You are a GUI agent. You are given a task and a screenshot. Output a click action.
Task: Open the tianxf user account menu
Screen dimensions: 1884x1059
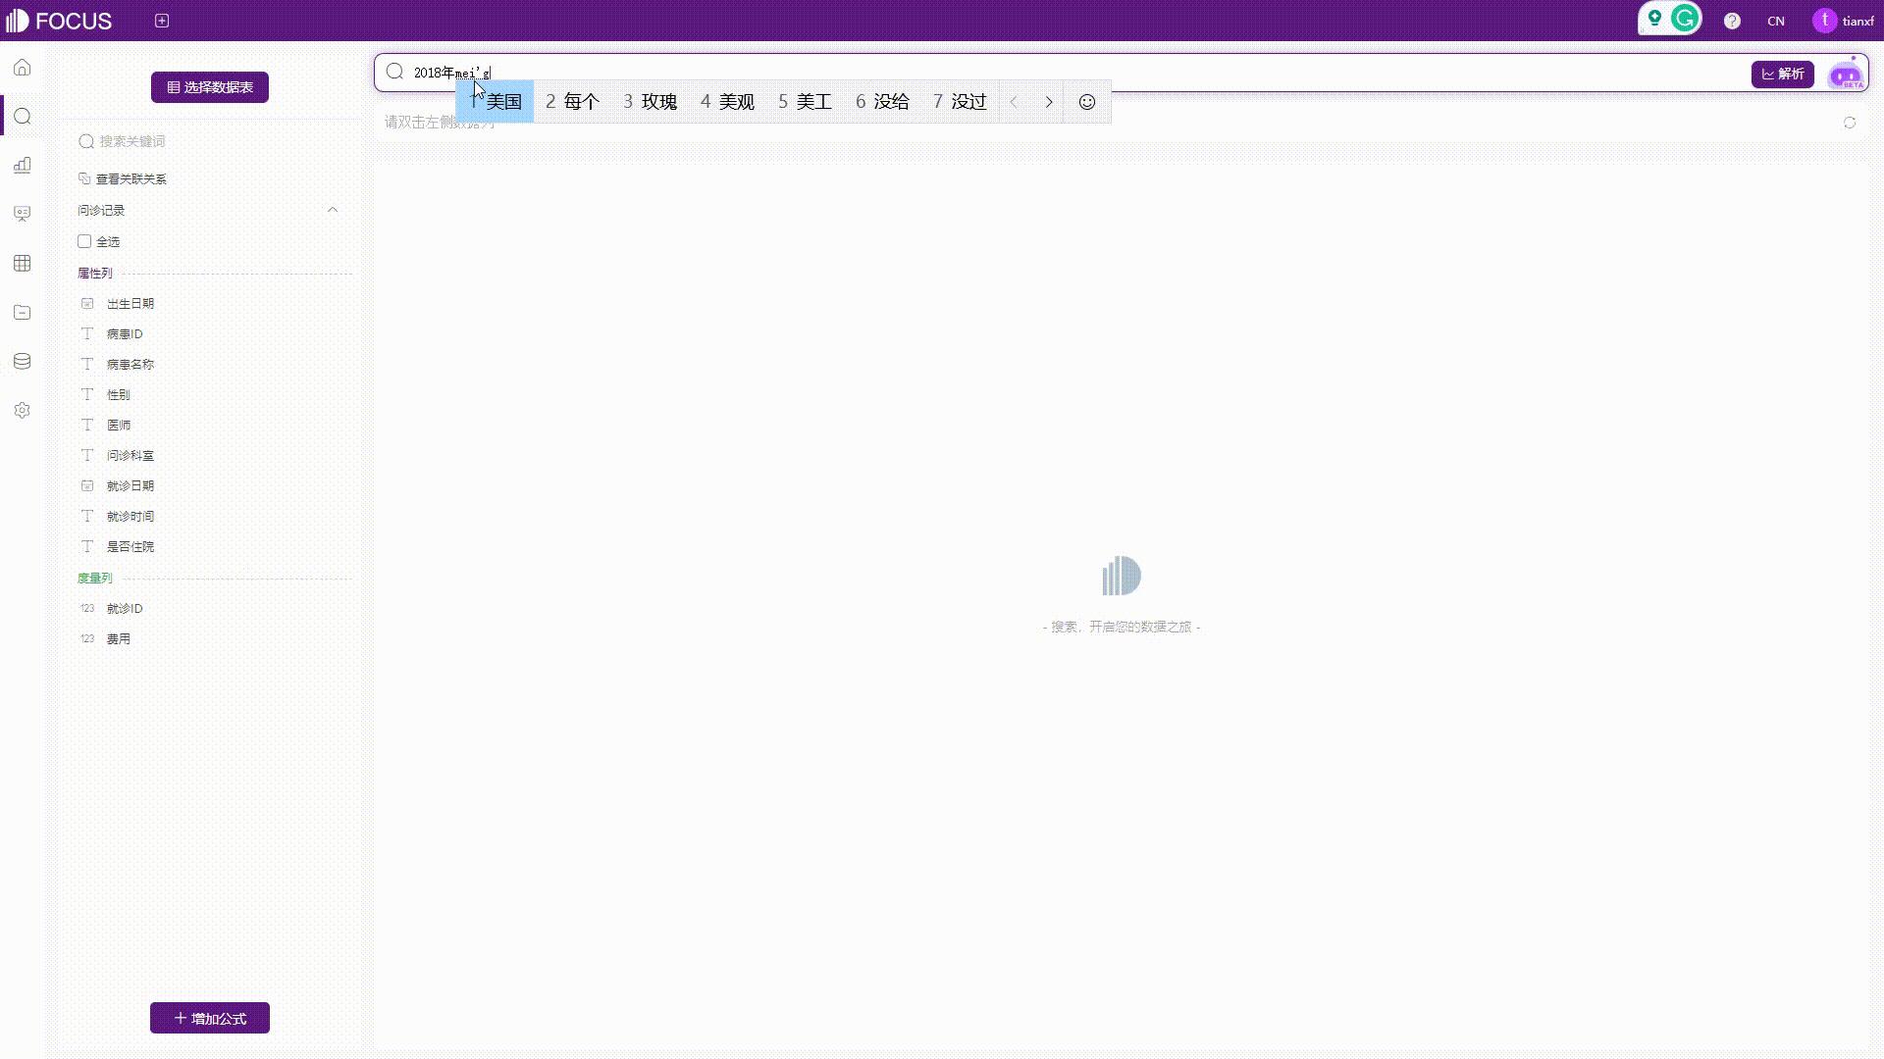1844,21
